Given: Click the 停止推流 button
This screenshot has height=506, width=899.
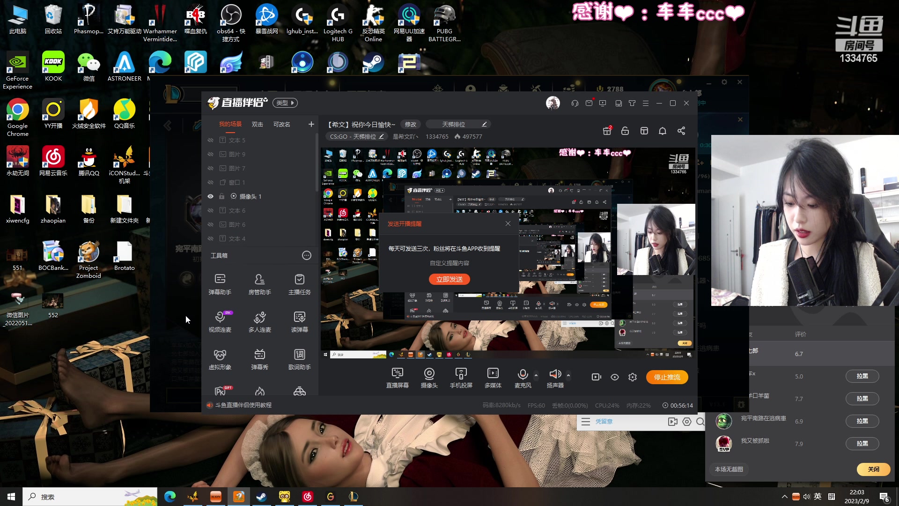Looking at the screenshot, I should point(667,377).
